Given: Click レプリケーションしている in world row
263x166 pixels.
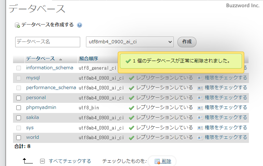Looking at the screenshot, I should point(164,137).
